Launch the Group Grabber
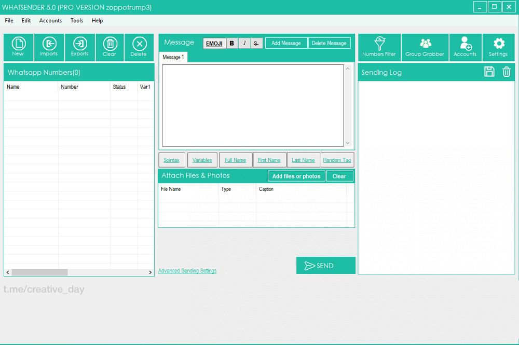Viewport: 519px width, 345px height. [425, 47]
